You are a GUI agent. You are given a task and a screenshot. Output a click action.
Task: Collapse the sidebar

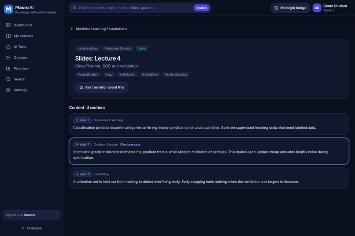click(31, 228)
